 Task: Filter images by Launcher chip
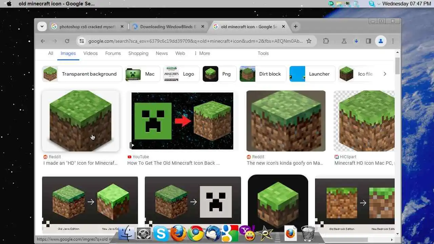pyautogui.click(x=312, y=74)
